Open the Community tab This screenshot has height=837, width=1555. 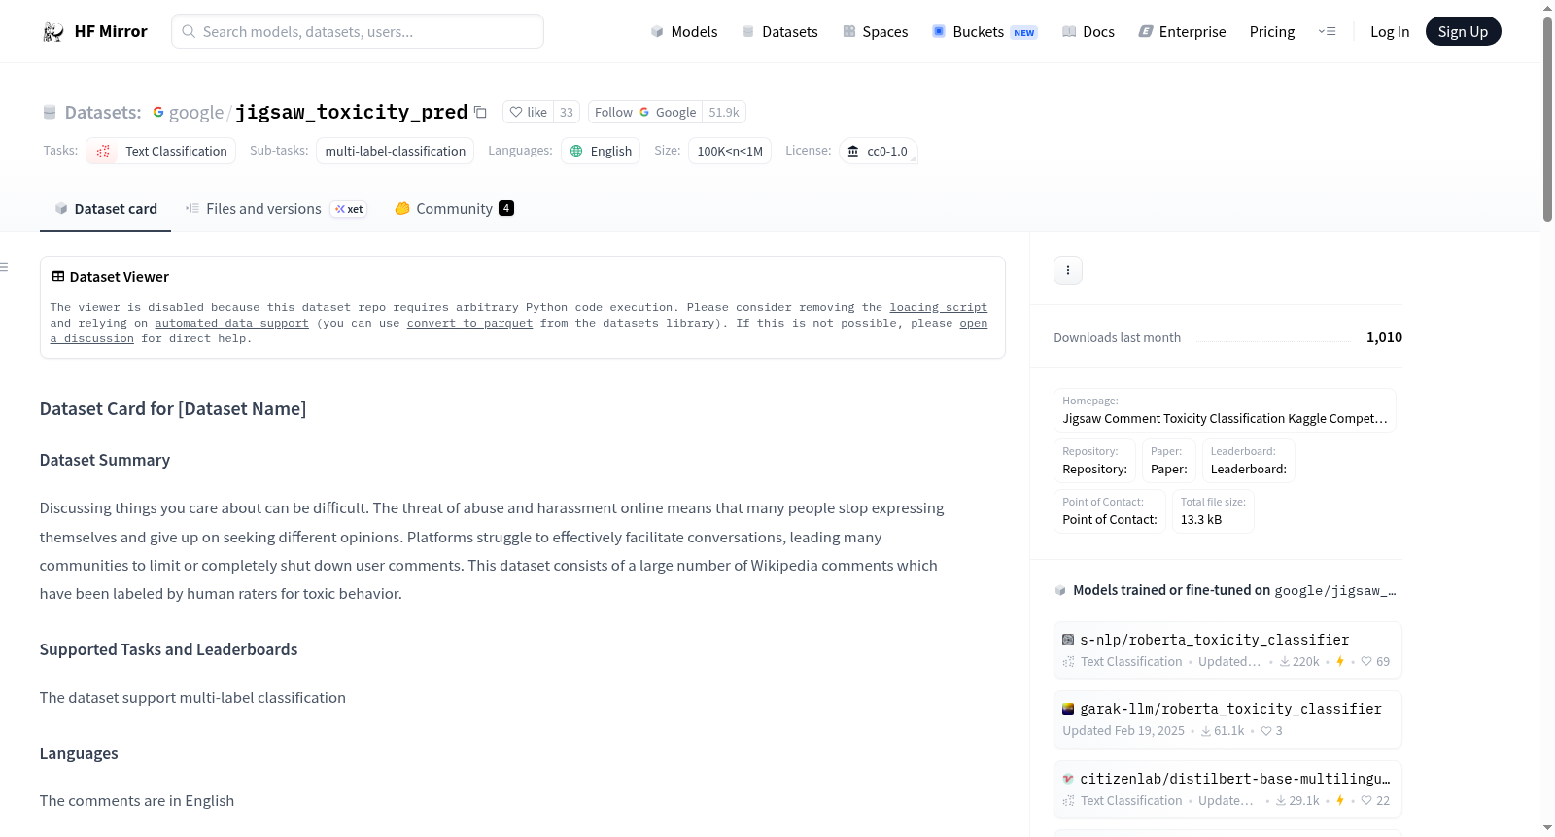tap(454, 209)
